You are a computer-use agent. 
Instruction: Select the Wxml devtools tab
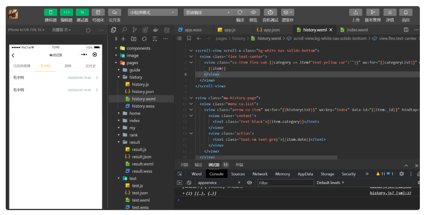point(196,174)
